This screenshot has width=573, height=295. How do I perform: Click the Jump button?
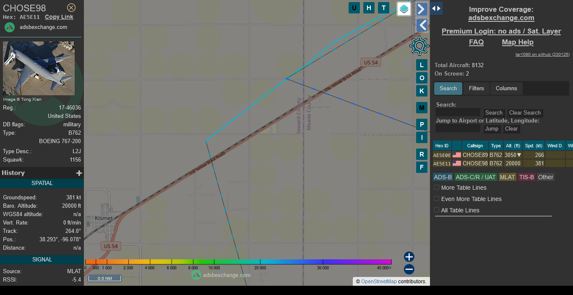(x=492, y=129)
